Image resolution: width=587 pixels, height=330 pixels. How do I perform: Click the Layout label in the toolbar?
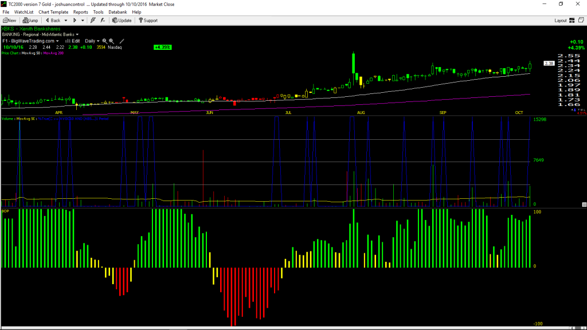coord(561,21)
